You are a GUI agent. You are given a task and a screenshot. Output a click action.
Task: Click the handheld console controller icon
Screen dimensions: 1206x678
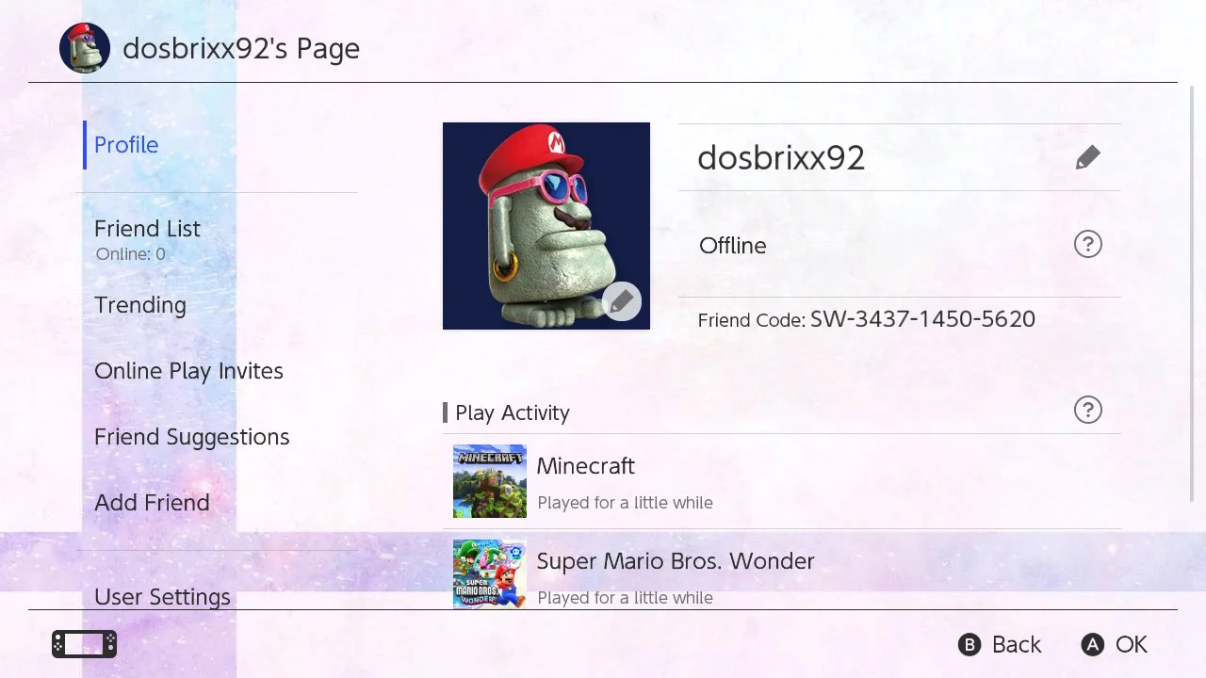84,644
